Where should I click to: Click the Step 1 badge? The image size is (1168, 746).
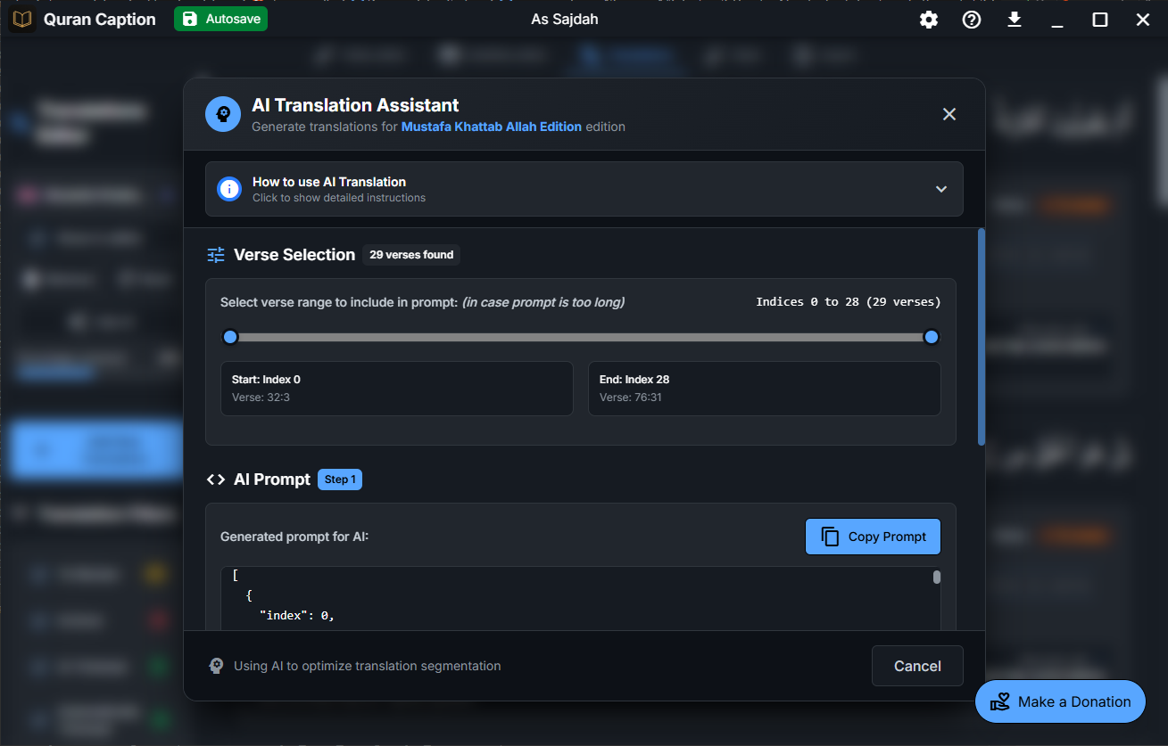pos(340,480)
